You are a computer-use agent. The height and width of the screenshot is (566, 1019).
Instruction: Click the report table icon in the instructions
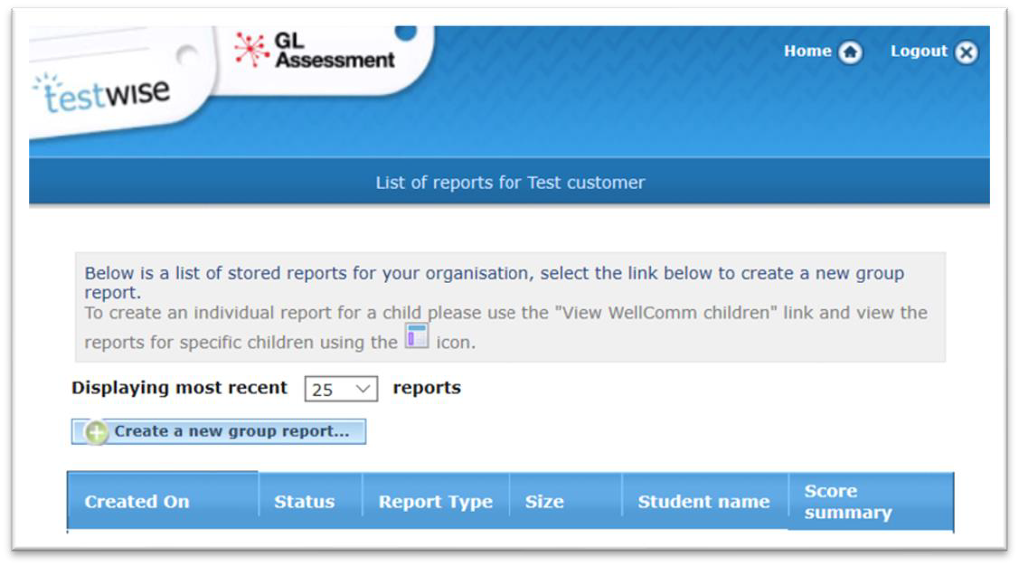[x=417, y=336]
